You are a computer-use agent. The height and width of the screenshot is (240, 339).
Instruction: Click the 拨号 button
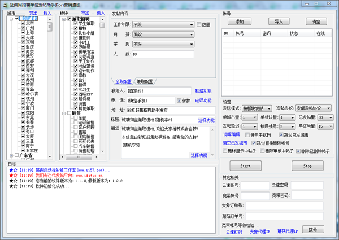[x=313, y=229]
